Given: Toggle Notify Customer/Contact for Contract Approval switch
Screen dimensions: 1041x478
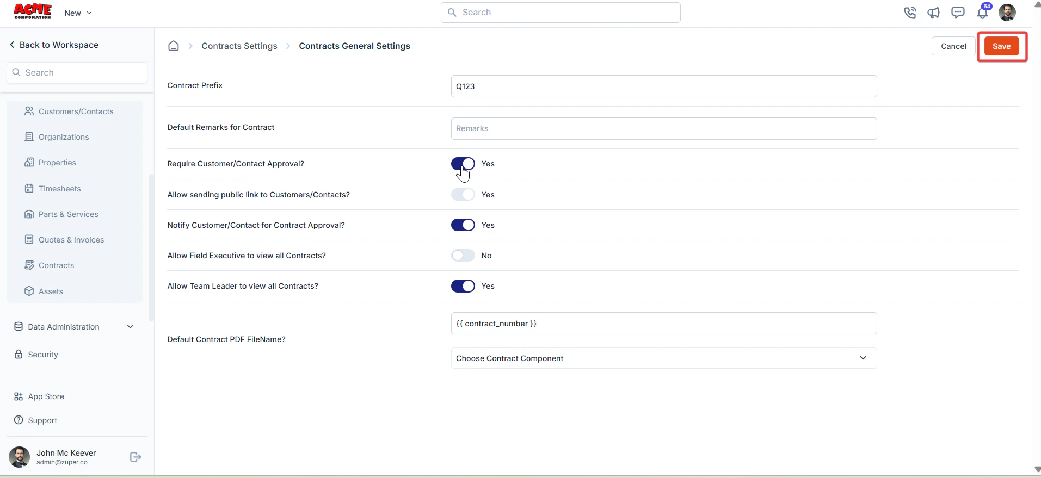Looking at the screenshot, I should click(463, 225).
